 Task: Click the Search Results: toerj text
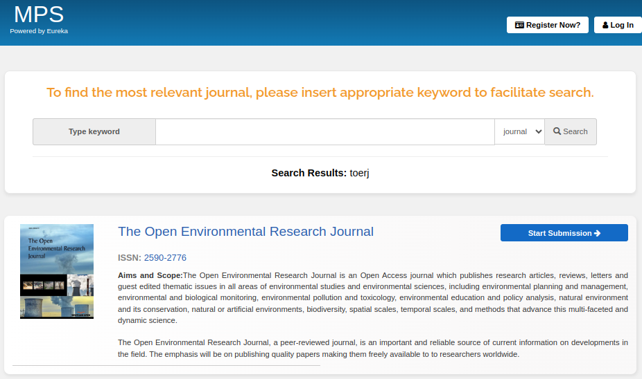click(x=320, y=173)
